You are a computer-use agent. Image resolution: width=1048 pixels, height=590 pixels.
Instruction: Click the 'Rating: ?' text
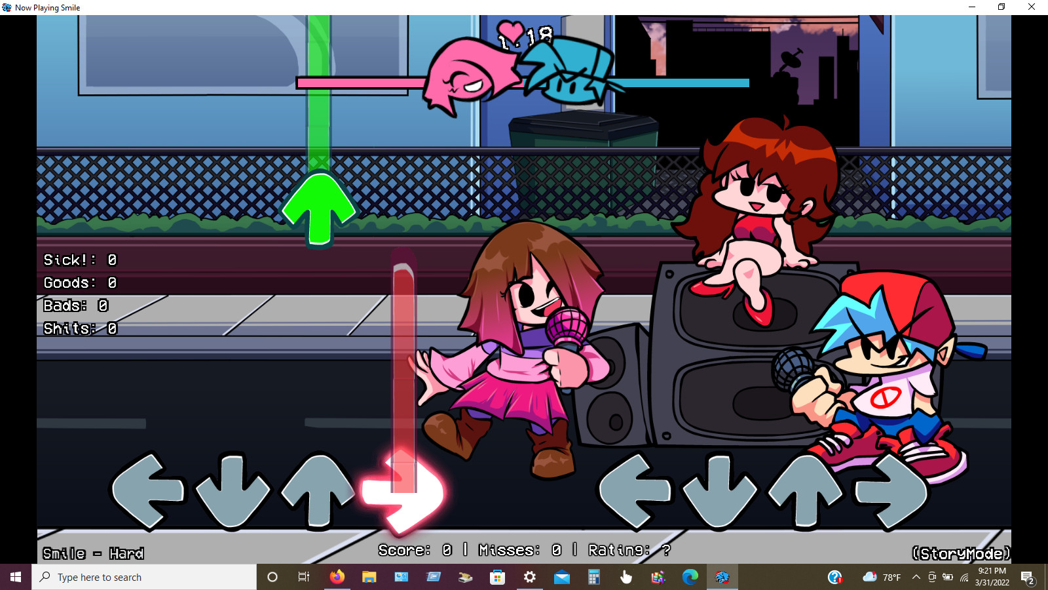pos(629,550)
